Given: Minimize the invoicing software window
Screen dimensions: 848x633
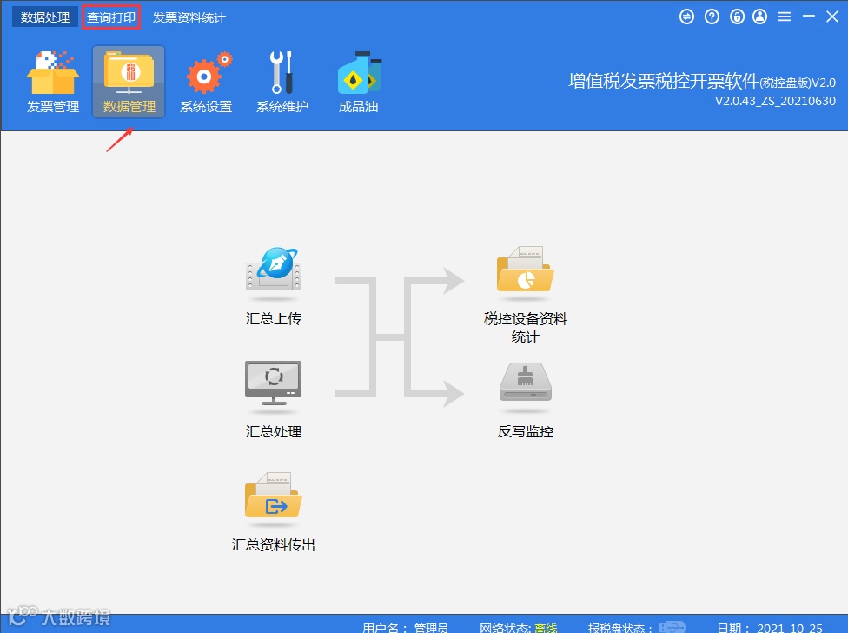Looking at the screenshot, I should (x=809, y=17).
